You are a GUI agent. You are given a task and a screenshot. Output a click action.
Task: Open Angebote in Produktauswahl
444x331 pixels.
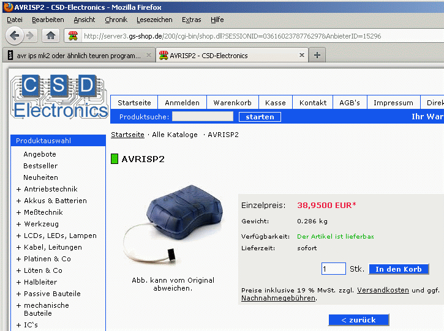pyautogui.click(x=40, y=154)
